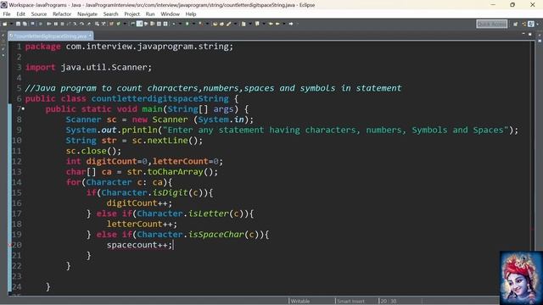The image size is (543, 305).
Task: Expand the Run configurations dropdown arrow
Action: pyautogui.click(x=193, y=24)
